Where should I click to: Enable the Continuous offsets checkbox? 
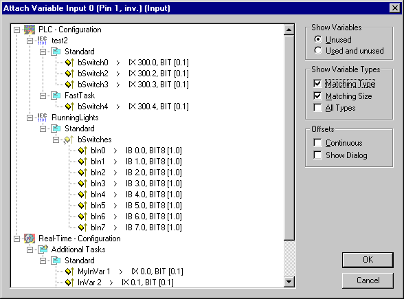tap(317, 142)
